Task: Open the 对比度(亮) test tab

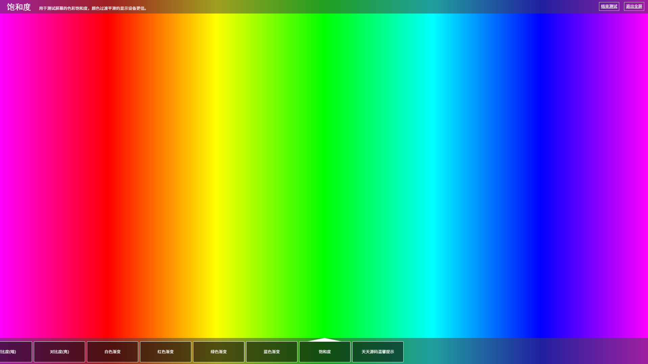Action: (x=59, y=352)
